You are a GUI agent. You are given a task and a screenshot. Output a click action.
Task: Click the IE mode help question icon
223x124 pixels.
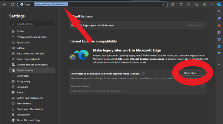pos(143,74)
